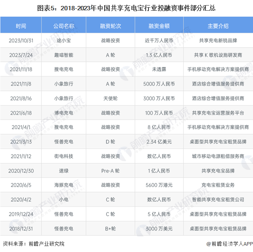This screenshot has height=252, width=253.
Task: Select the date cell '2020/12/30'
Action: [21, 171]
